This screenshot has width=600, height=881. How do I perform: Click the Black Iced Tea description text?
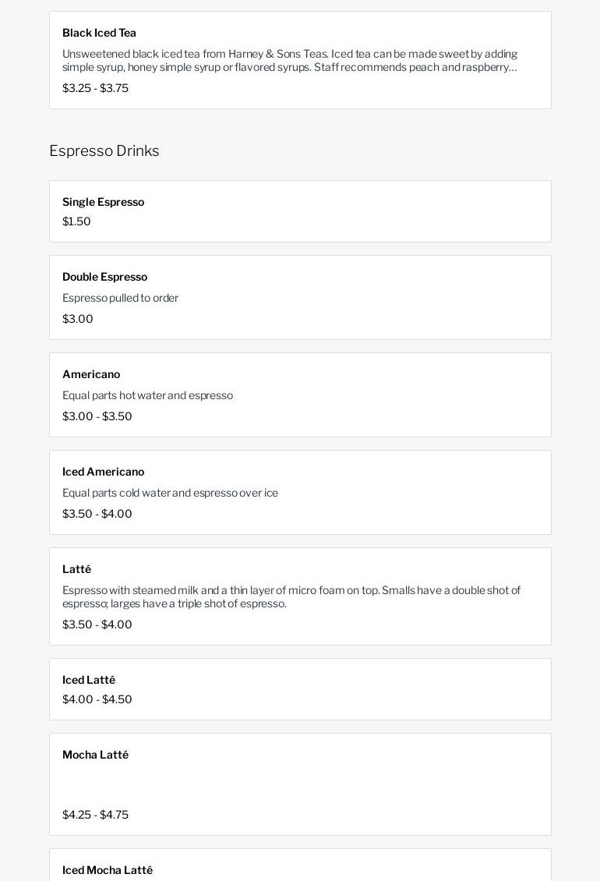[x=290, y=60]
